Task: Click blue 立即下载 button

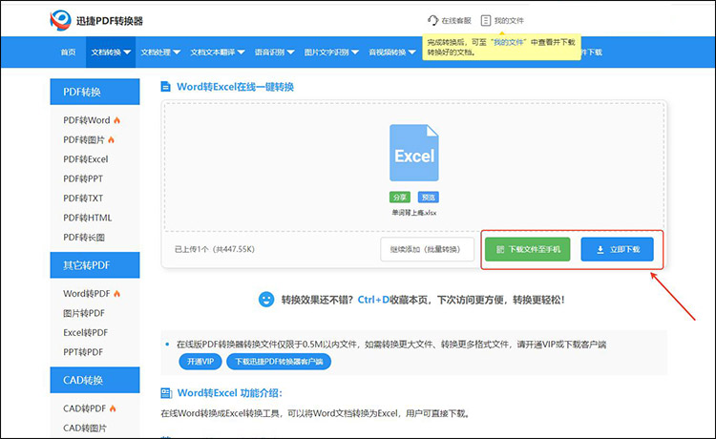Action: tap(617, 250)
